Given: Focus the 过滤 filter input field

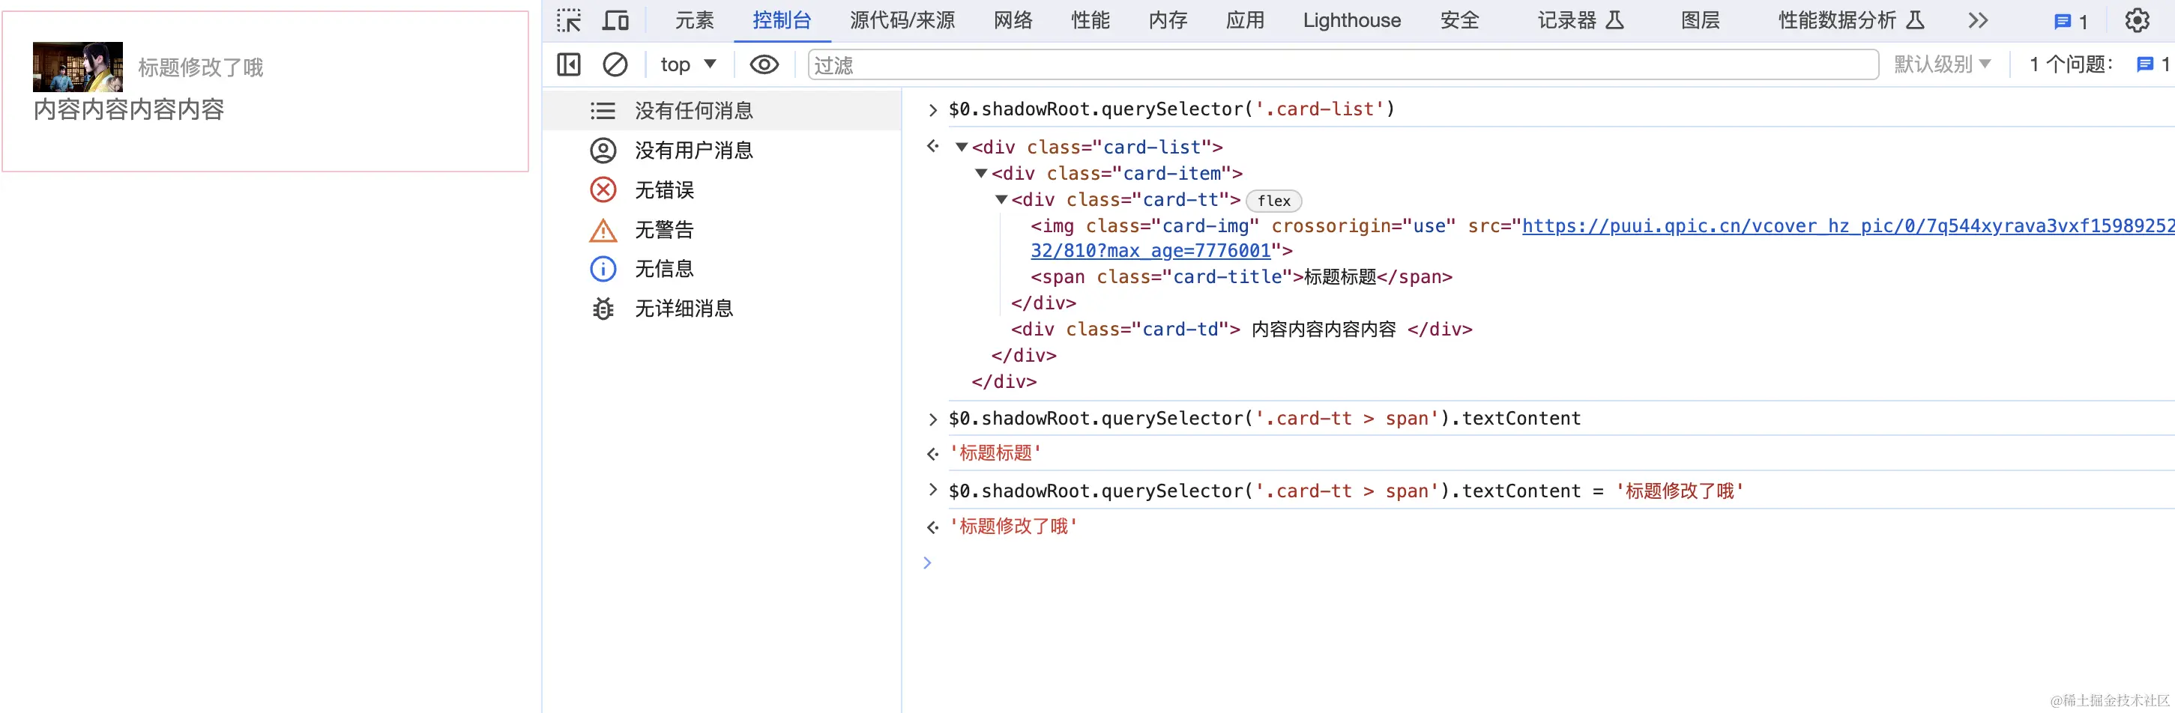Looking at the screenshot, I should point(1342,65).
